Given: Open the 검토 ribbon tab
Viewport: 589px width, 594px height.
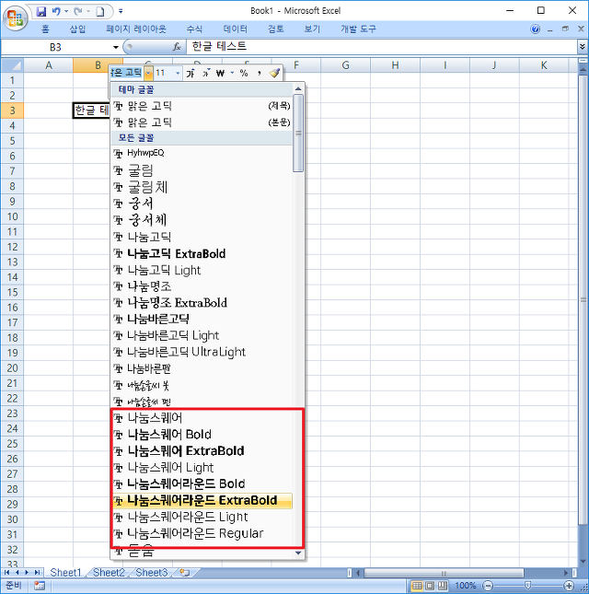Looking at the screenshot, I should tap(276, 29).
